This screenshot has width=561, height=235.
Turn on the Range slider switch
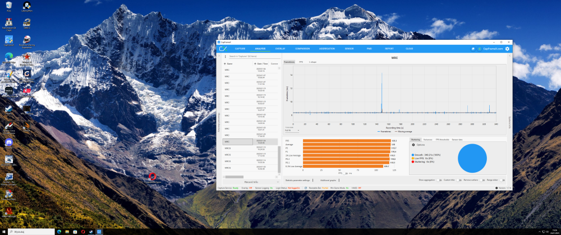502,180
